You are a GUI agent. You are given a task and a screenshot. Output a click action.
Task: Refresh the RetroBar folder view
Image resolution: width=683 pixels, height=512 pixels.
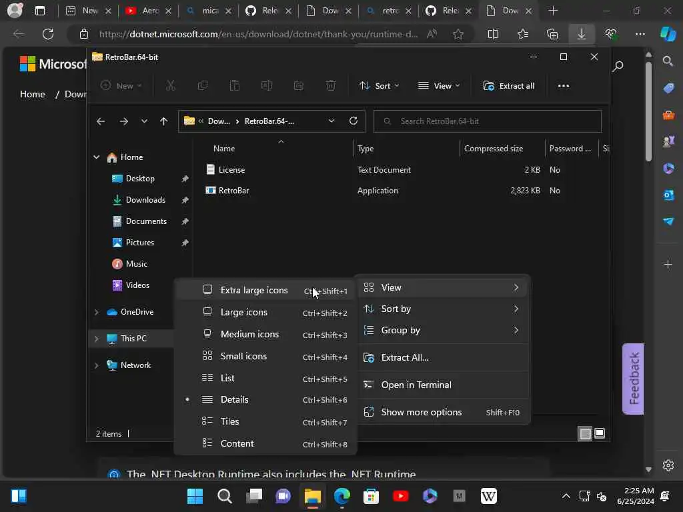[x=354, y=121]
